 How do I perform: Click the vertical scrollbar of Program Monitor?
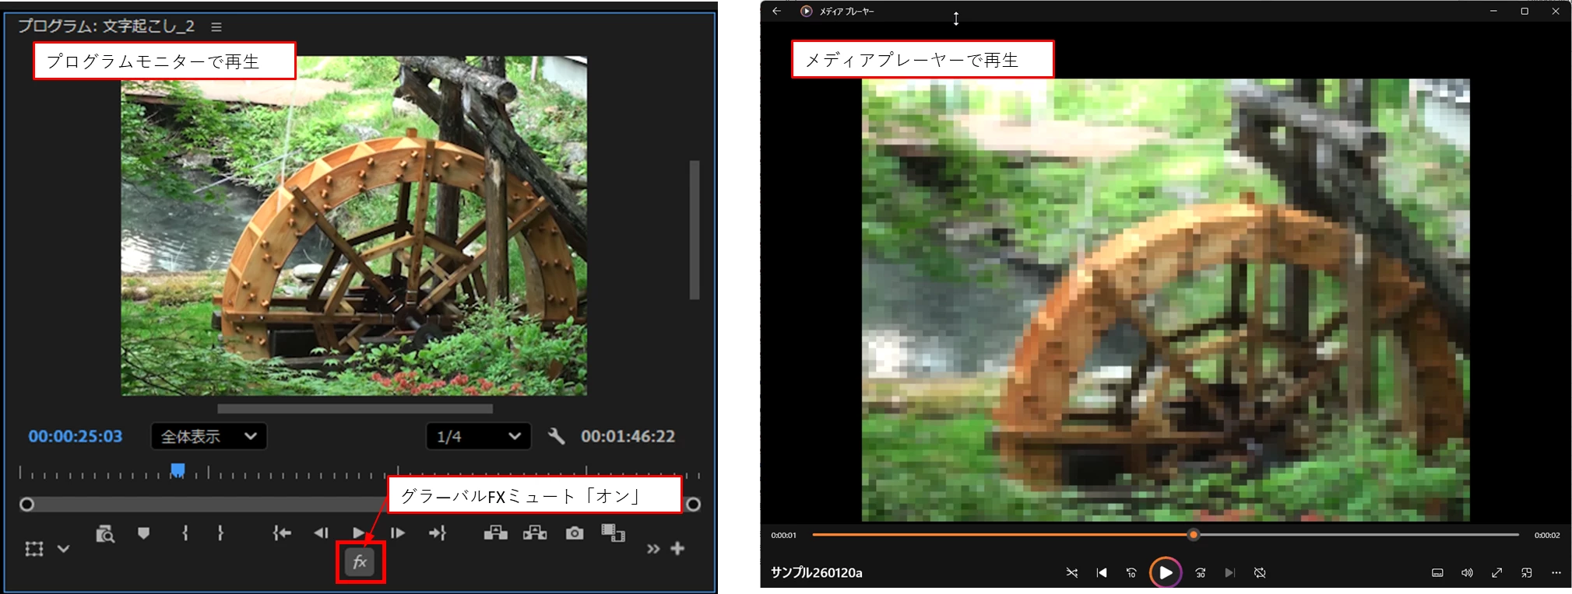tap(694, 229)
